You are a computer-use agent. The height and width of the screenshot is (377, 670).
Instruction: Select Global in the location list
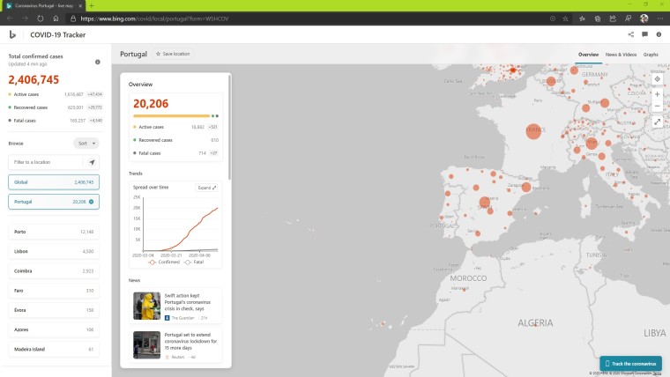click(54, 181)
